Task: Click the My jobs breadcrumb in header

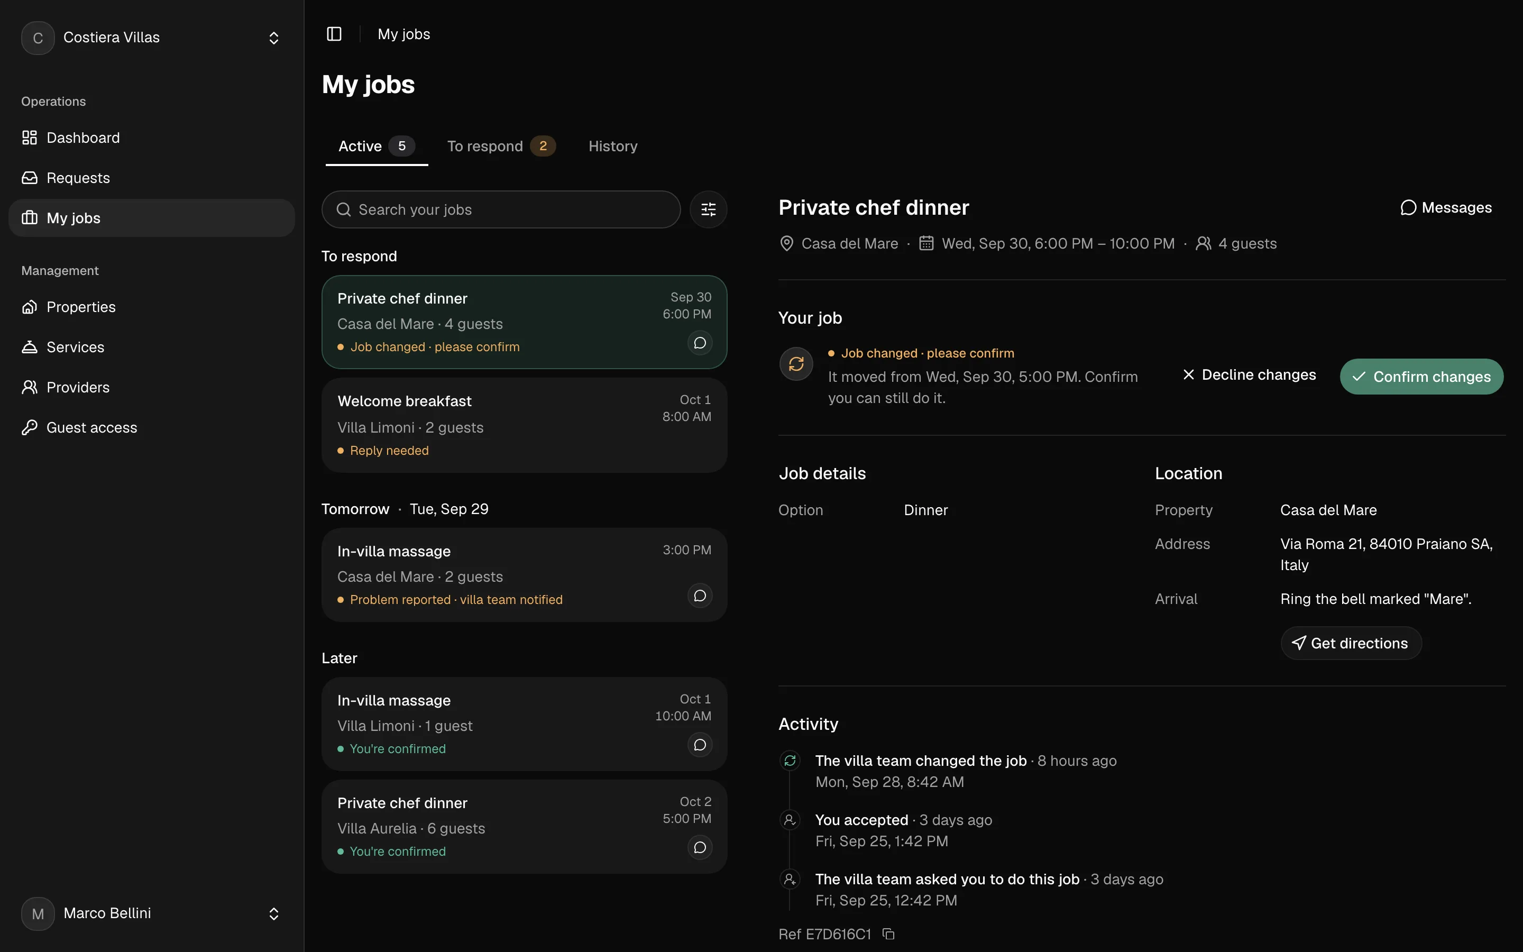Action: point(404,34)
